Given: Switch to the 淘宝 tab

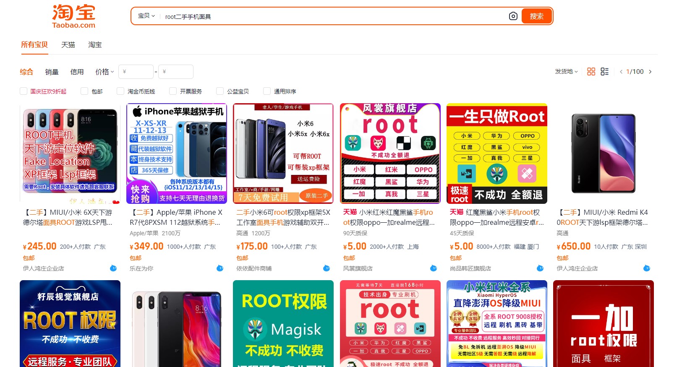Looking at the screenshot, I should point(95,44).
